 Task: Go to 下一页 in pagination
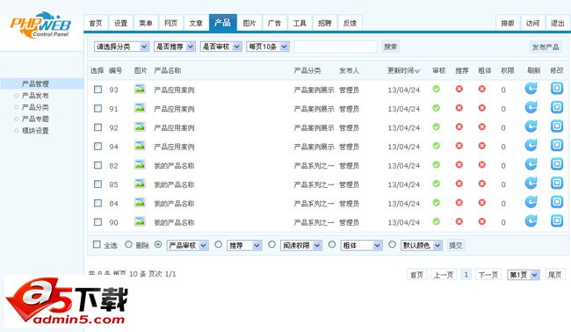[x=488, y=275]
